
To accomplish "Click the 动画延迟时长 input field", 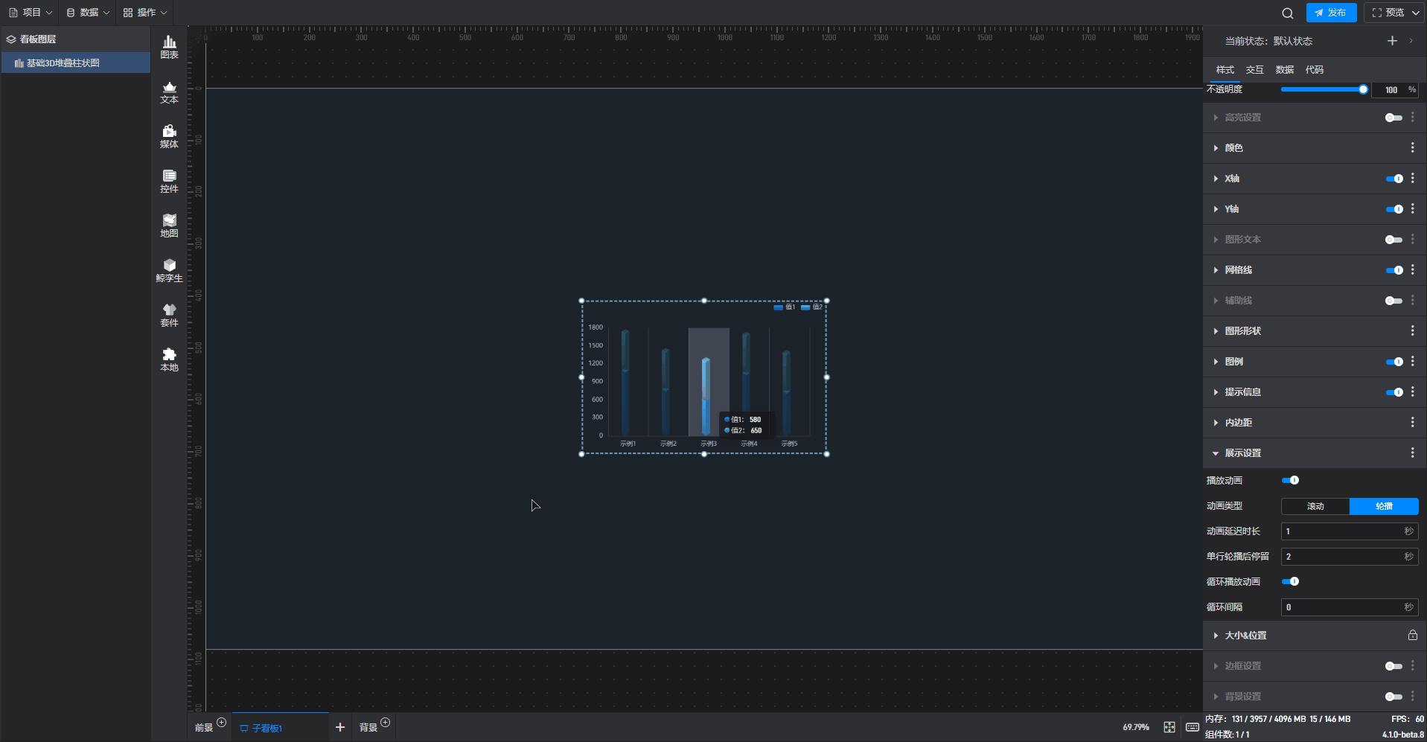I will click(1349, 531).
